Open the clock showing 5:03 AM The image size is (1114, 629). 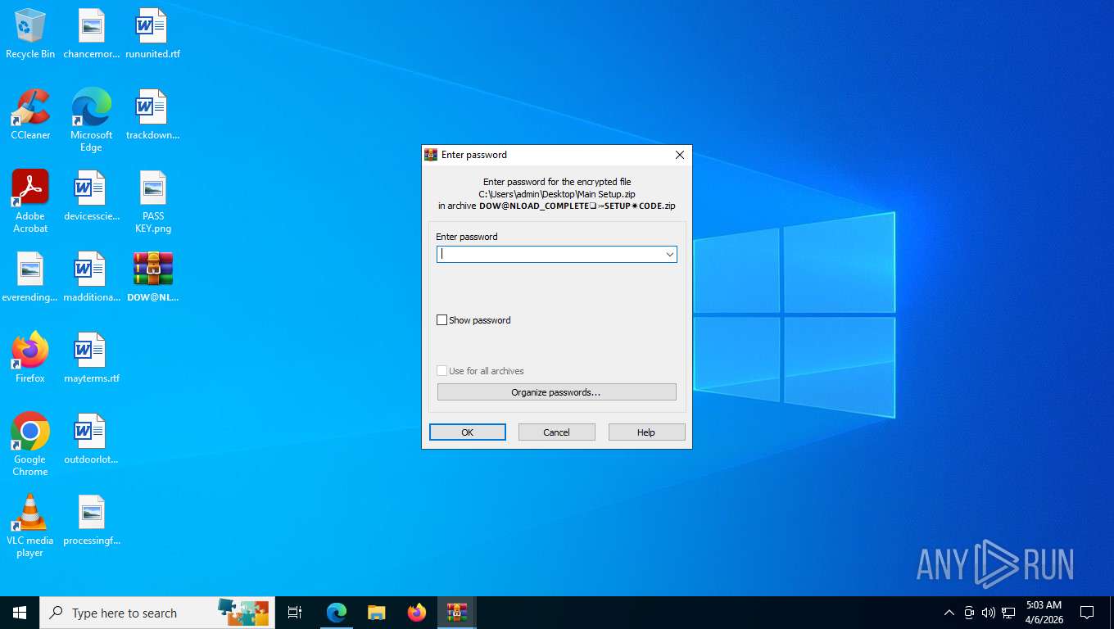click(x=1044, y=613)
